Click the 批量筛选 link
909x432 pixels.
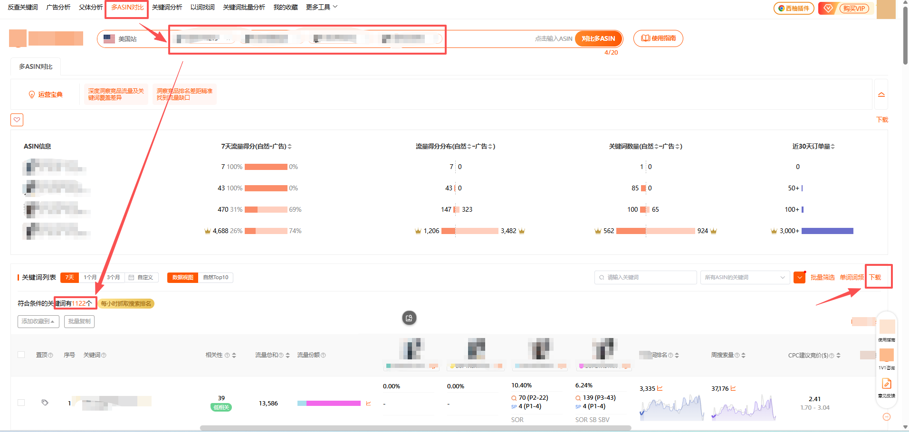(822, 277)
